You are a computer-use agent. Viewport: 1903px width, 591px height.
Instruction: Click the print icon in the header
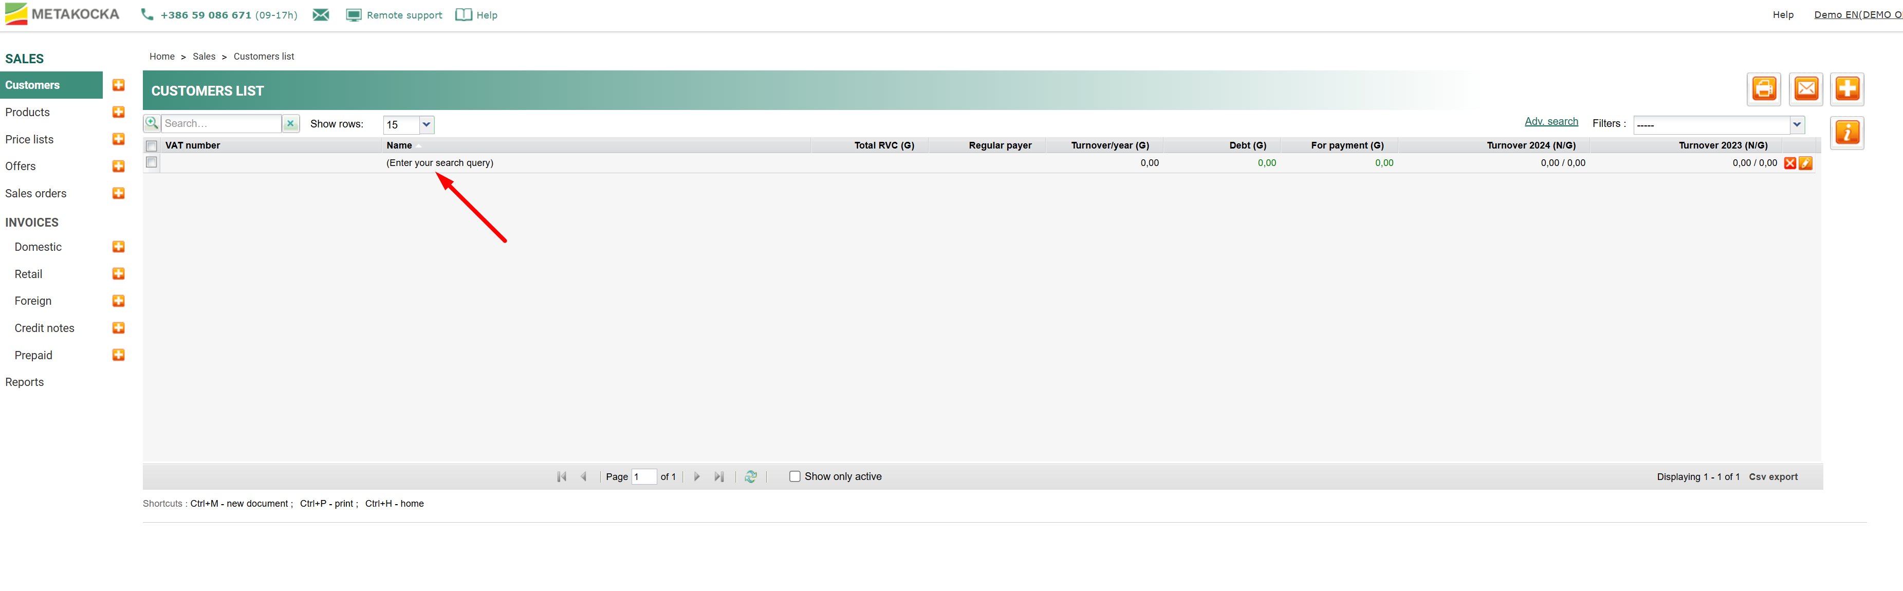click(1763, 89)
